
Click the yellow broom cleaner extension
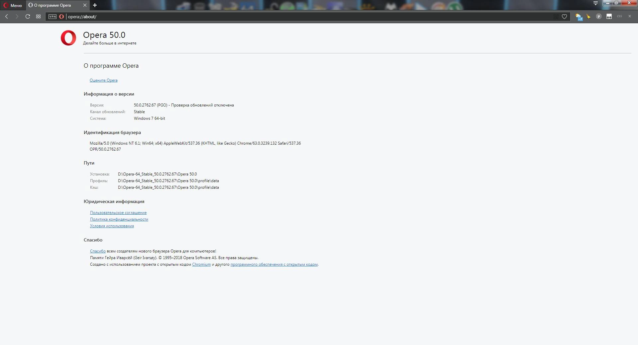pos(588,16)
